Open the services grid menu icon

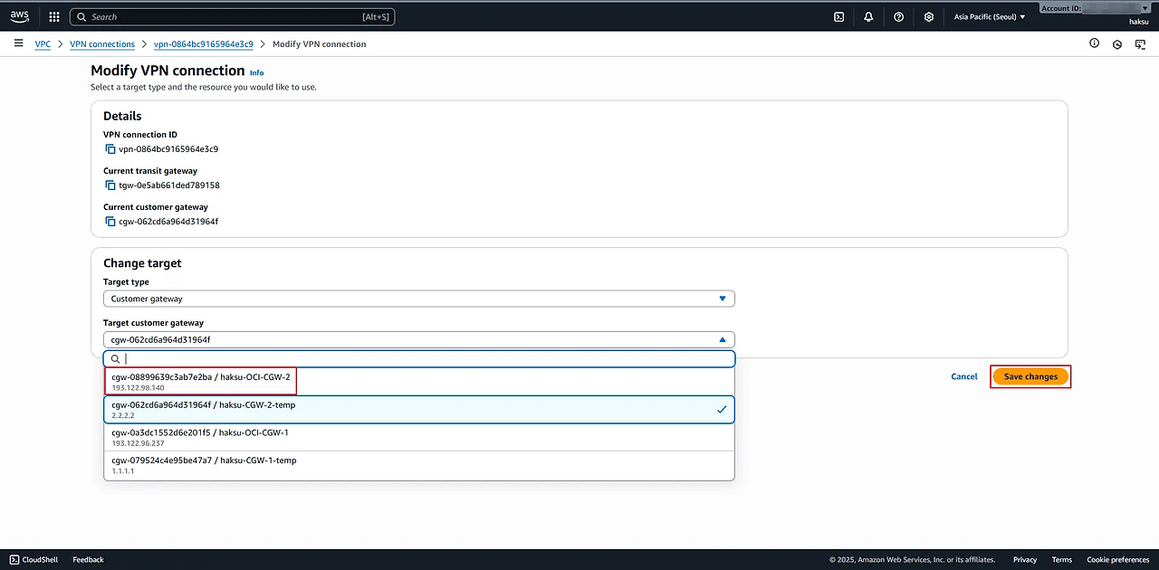(x=54, y=16)
